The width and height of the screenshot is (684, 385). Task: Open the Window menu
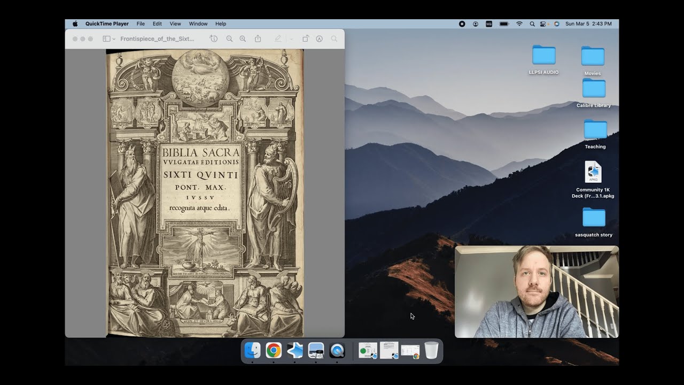(198, 24)
